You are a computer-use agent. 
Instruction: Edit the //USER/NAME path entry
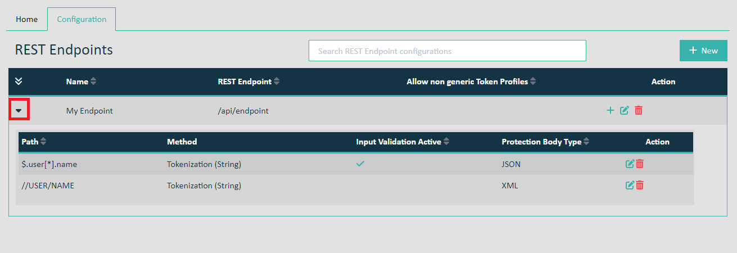[x=630, y=185]
